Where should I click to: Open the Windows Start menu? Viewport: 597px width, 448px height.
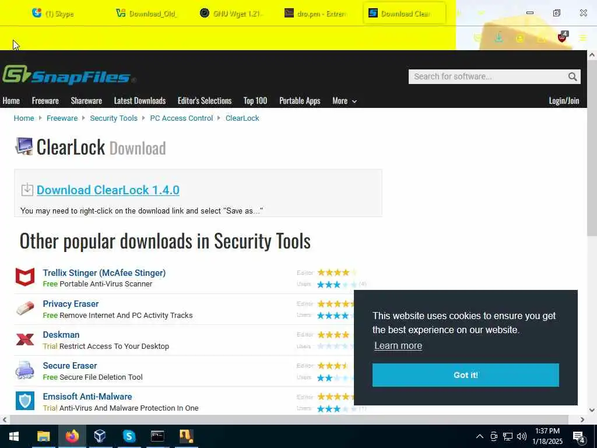14,436
